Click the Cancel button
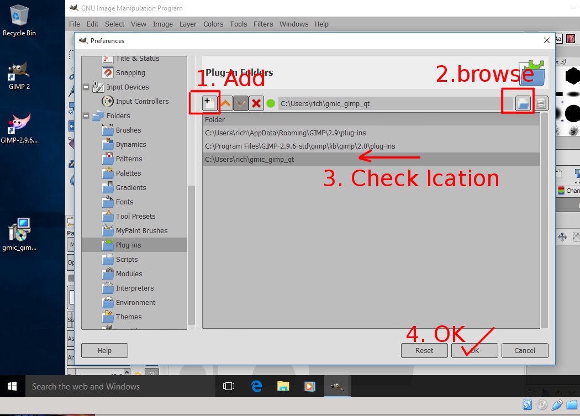The height and width of the screenshot is (416, 580). (x=525, y=350)
